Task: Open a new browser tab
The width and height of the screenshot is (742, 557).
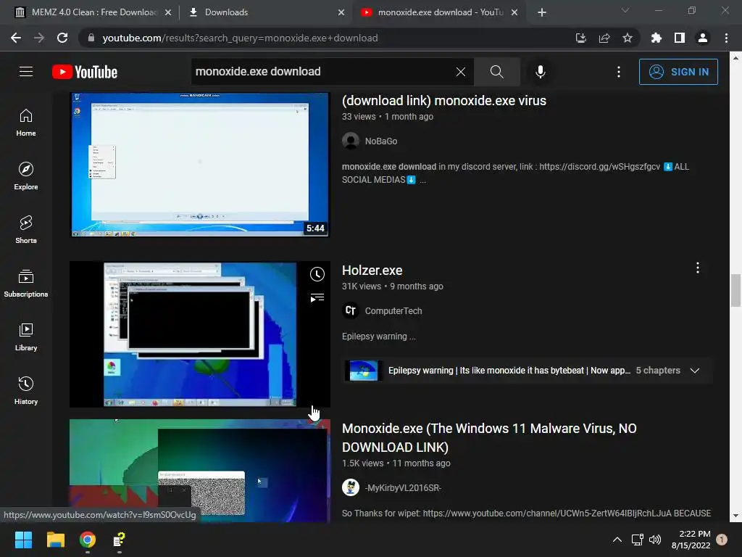Action: pyautogui.click(x=542, y=12)
